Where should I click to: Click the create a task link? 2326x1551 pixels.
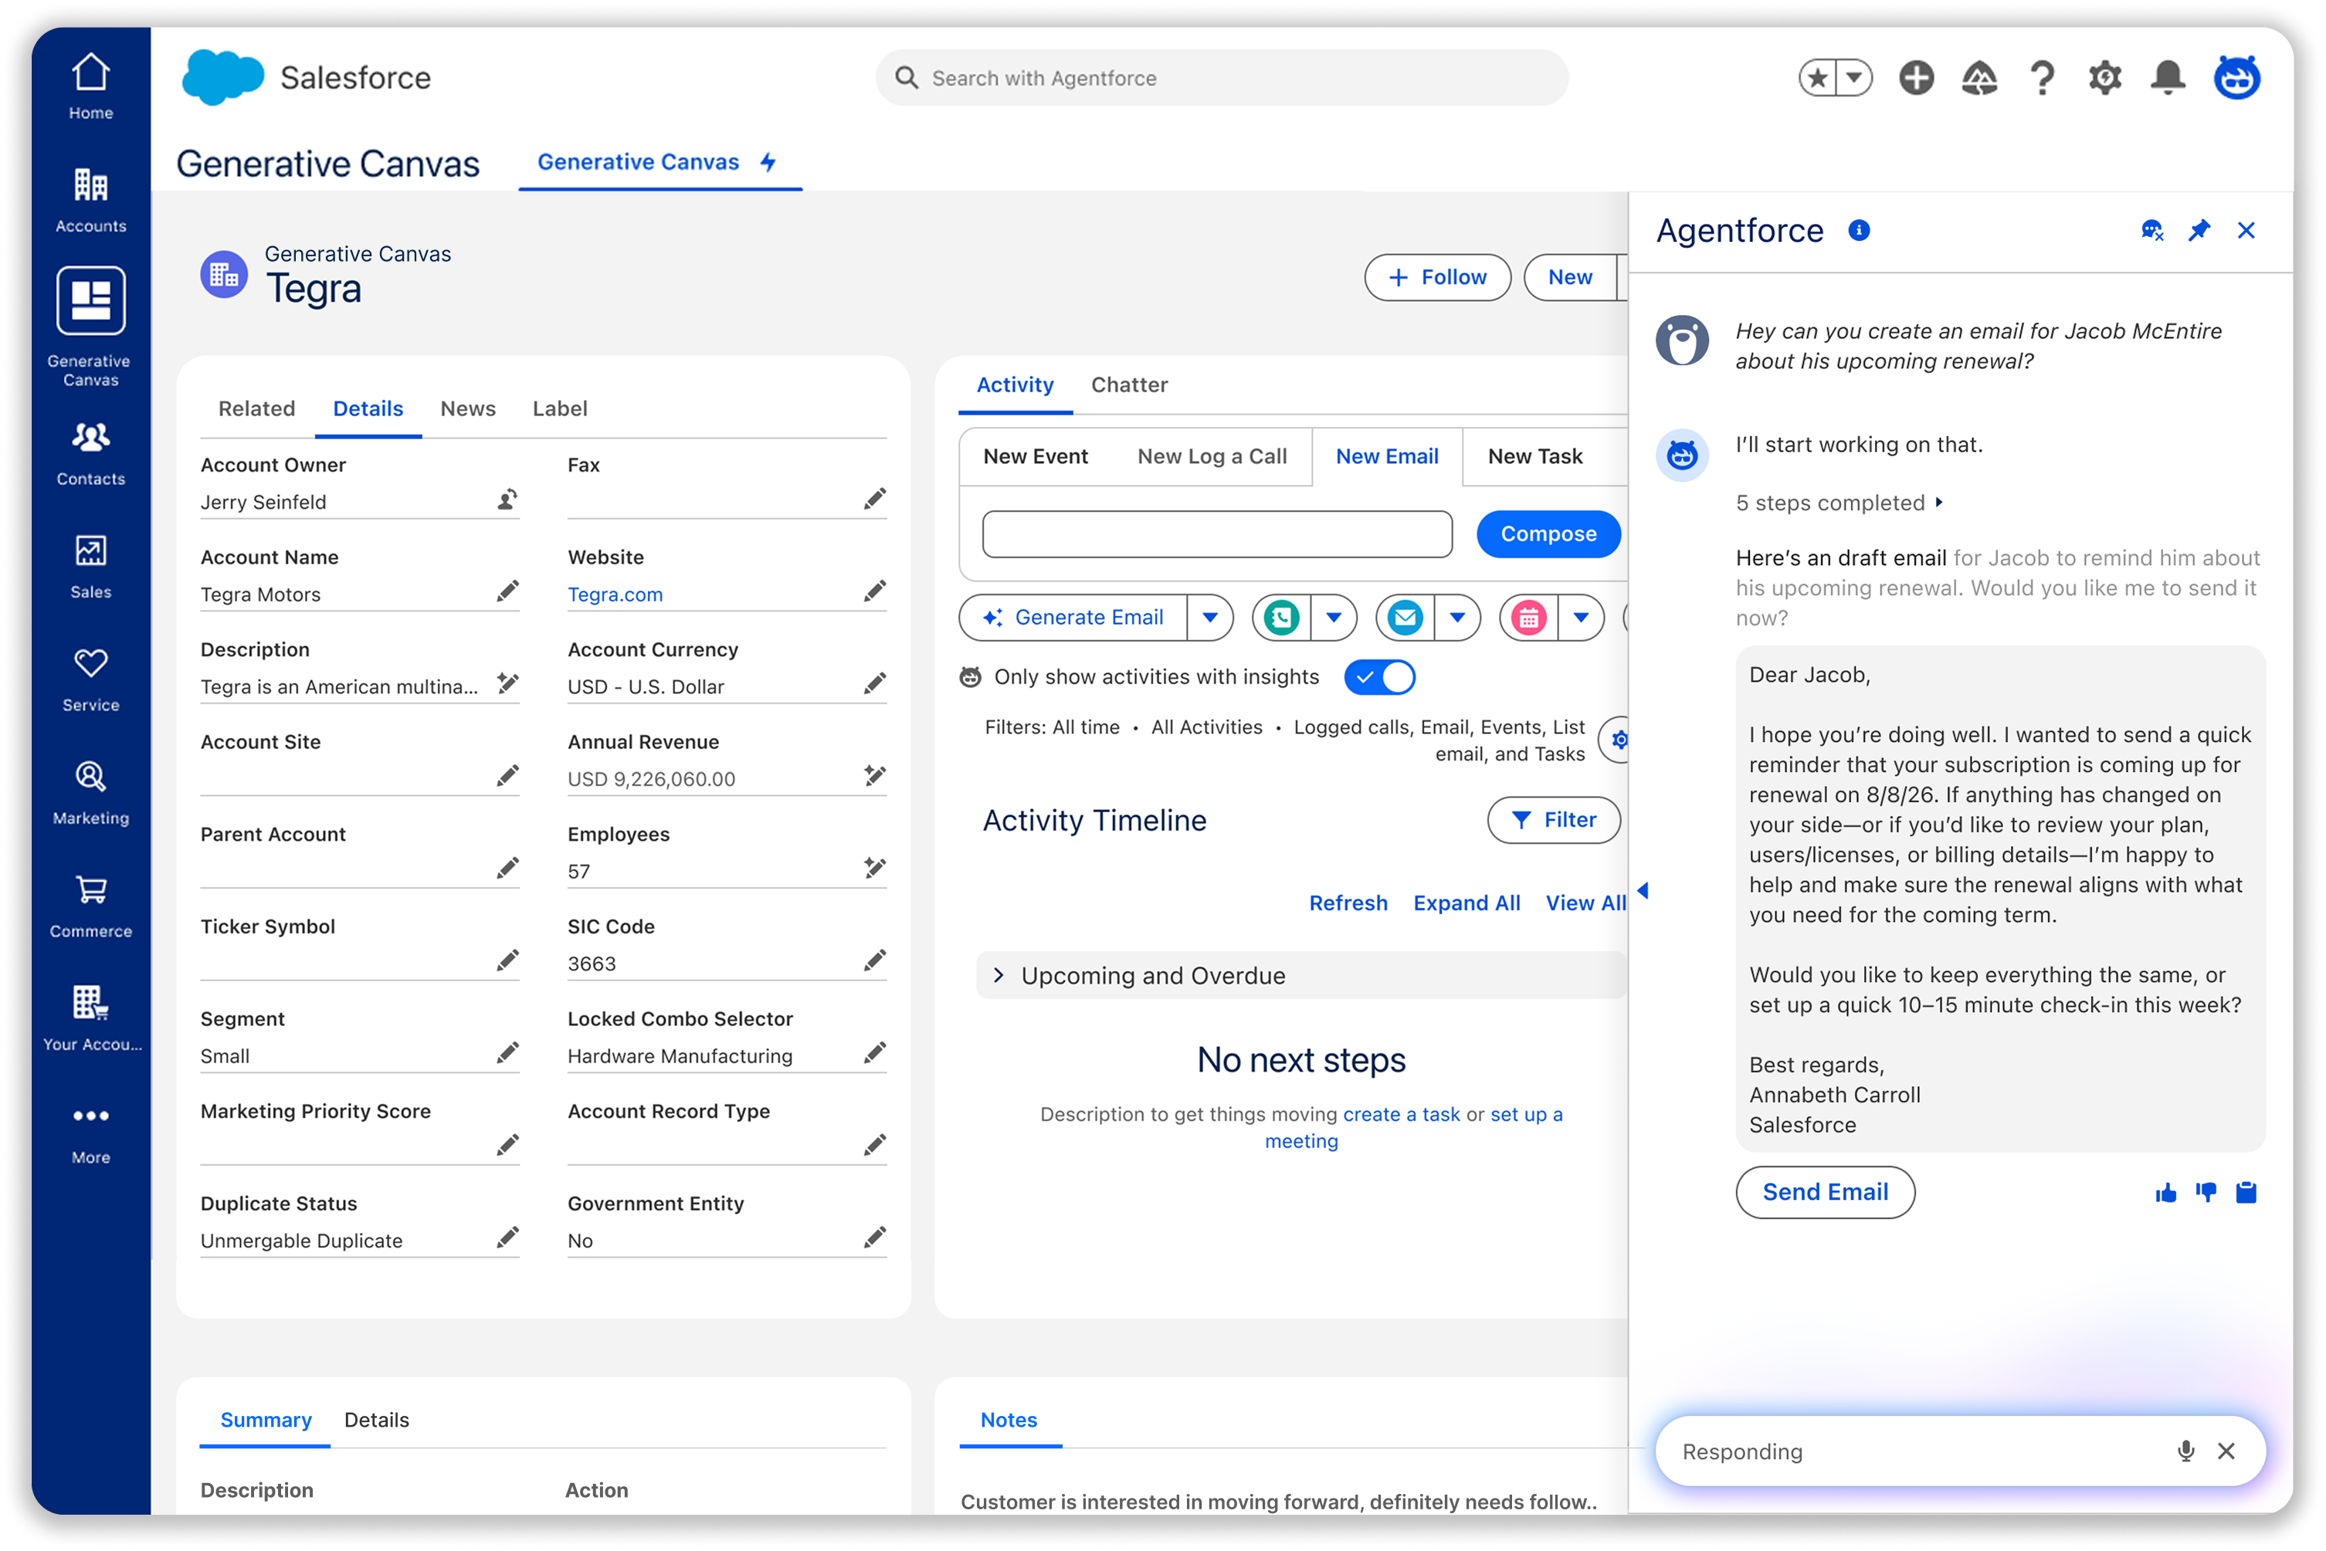tap(1401, 1115)
